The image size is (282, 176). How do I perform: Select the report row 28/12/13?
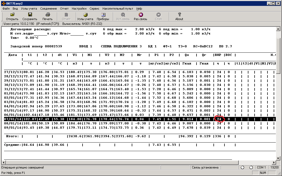pyautogui.click(x=140, y=76)
